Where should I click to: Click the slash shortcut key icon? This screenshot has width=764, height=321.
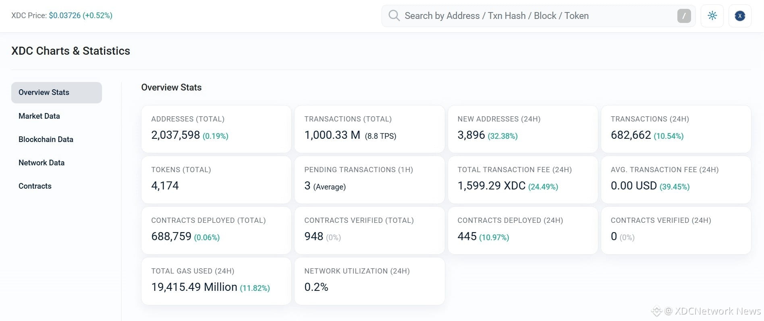684,16
